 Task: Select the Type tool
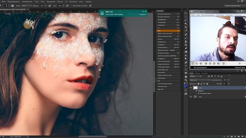point(186,66)
